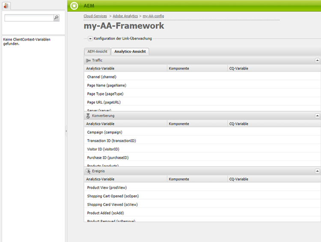
Task: Select the Shopping Cart Opened (scOpen) row
Action: coord(202,196)
